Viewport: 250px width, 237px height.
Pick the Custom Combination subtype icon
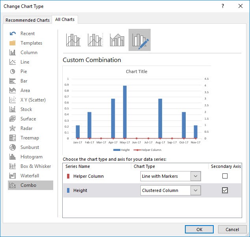[140, 40]
